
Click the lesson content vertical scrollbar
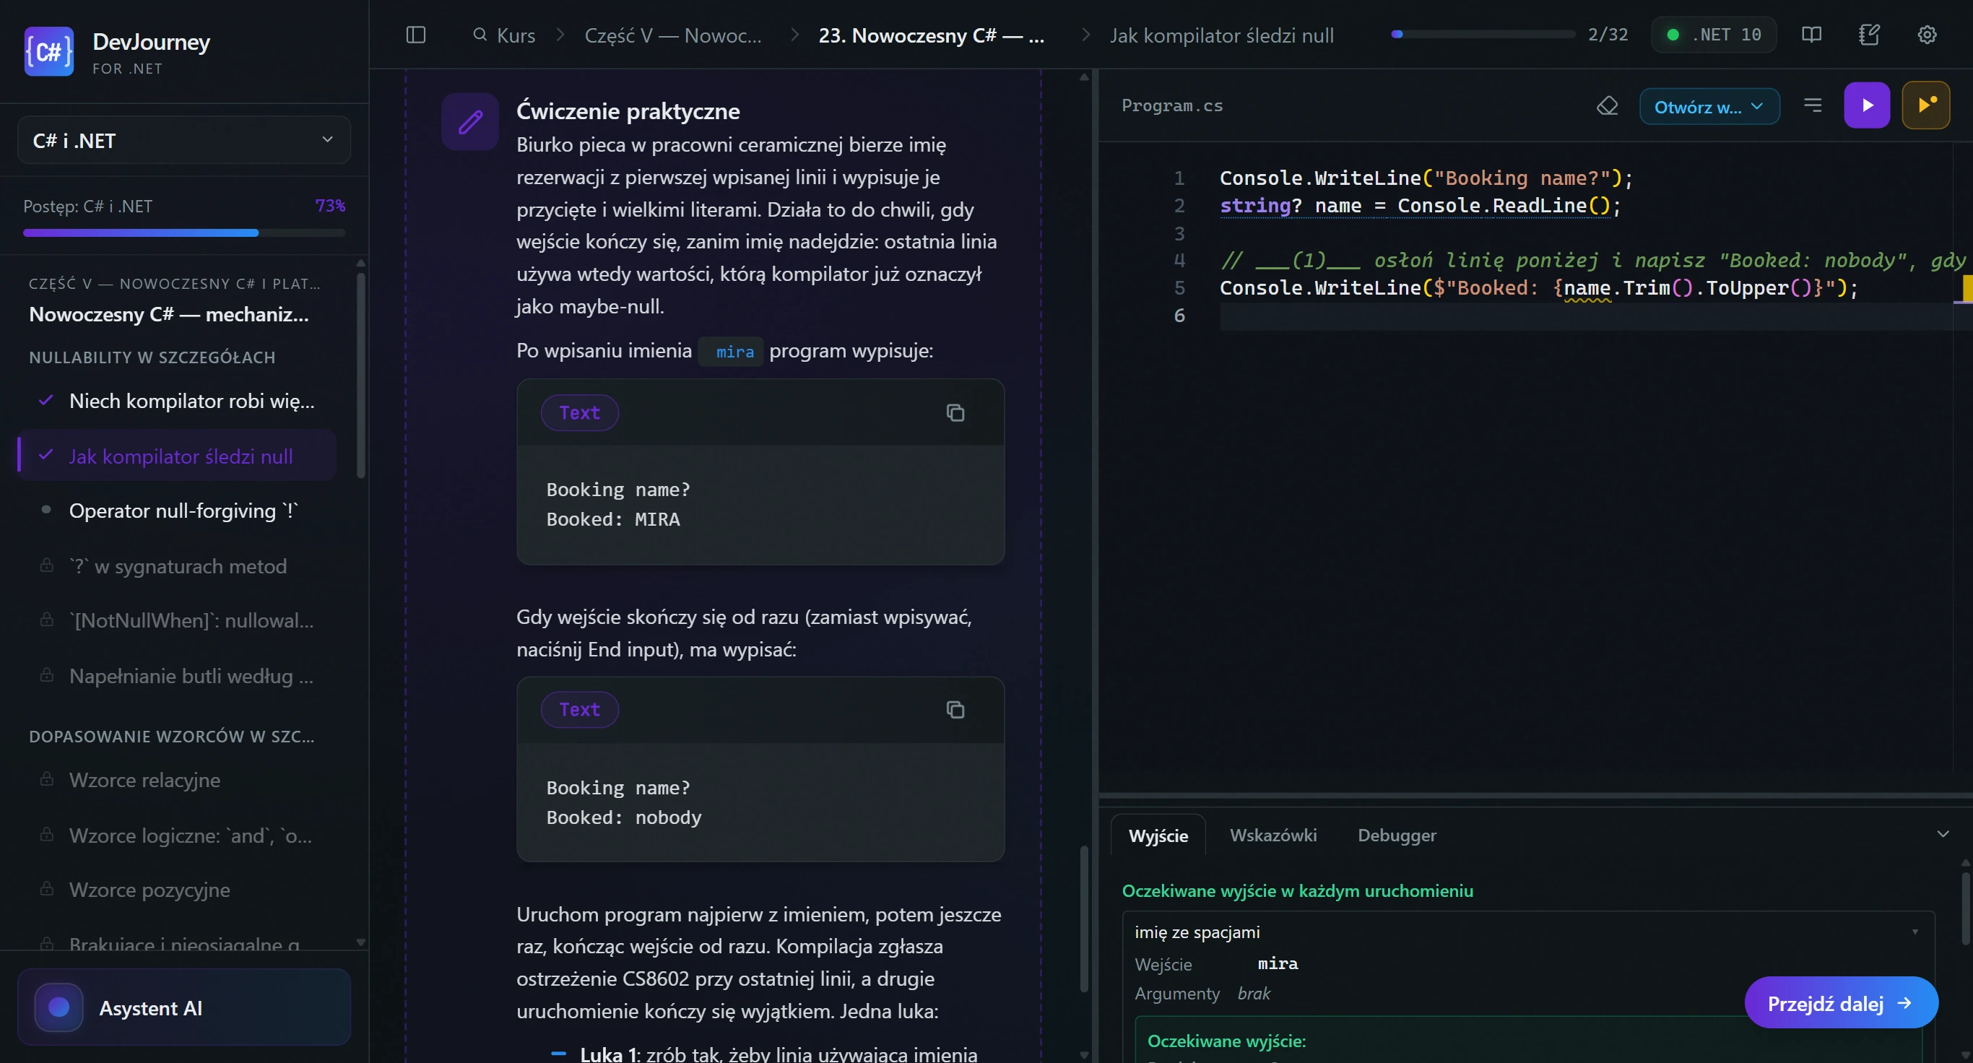pos(1084,919)
